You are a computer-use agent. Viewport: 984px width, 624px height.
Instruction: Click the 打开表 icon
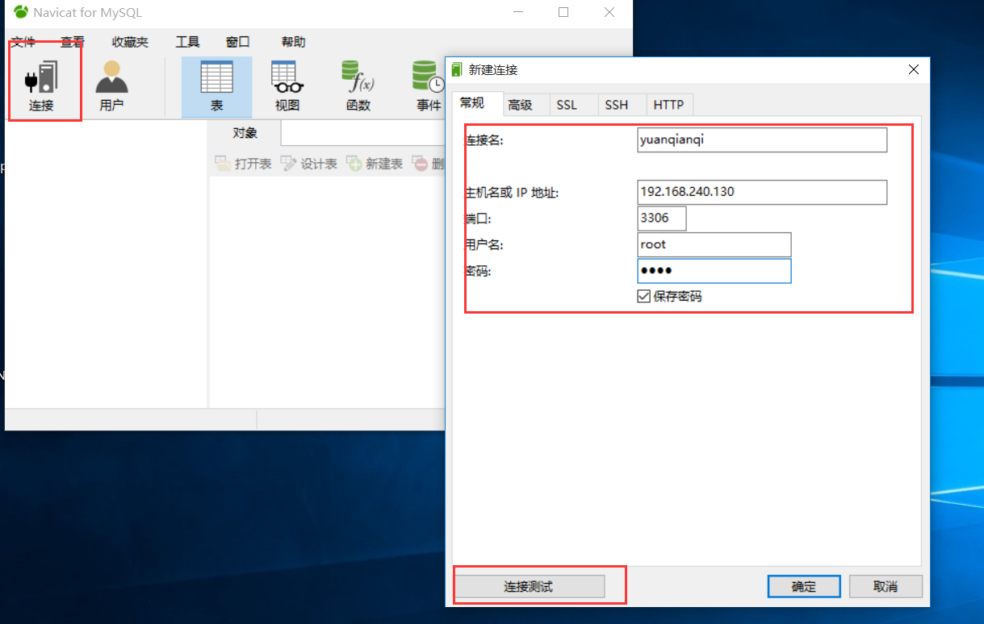(242, 163)
